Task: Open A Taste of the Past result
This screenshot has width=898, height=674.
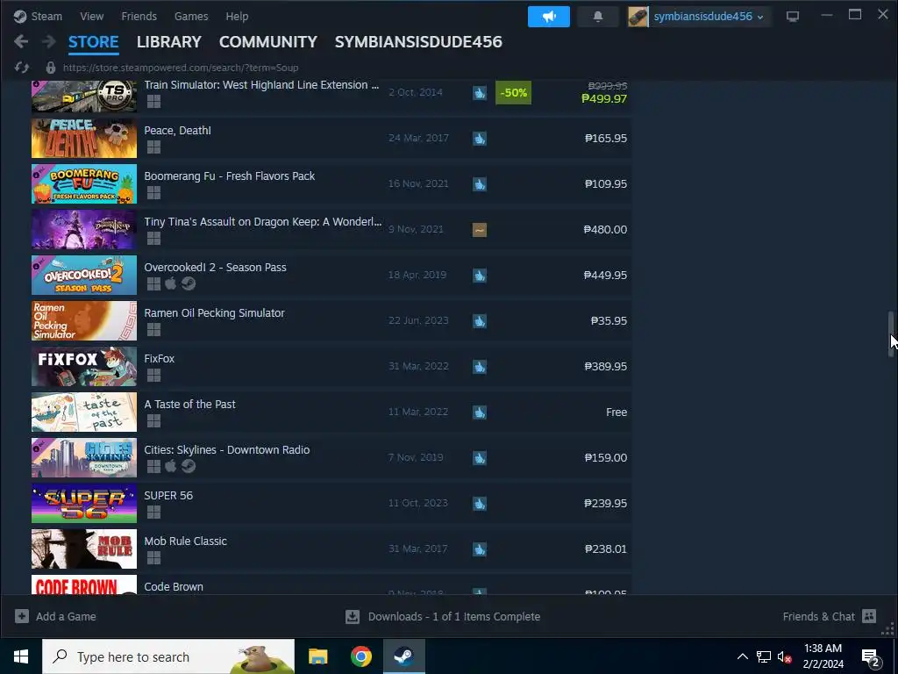Action: click(x=331, y=412)
